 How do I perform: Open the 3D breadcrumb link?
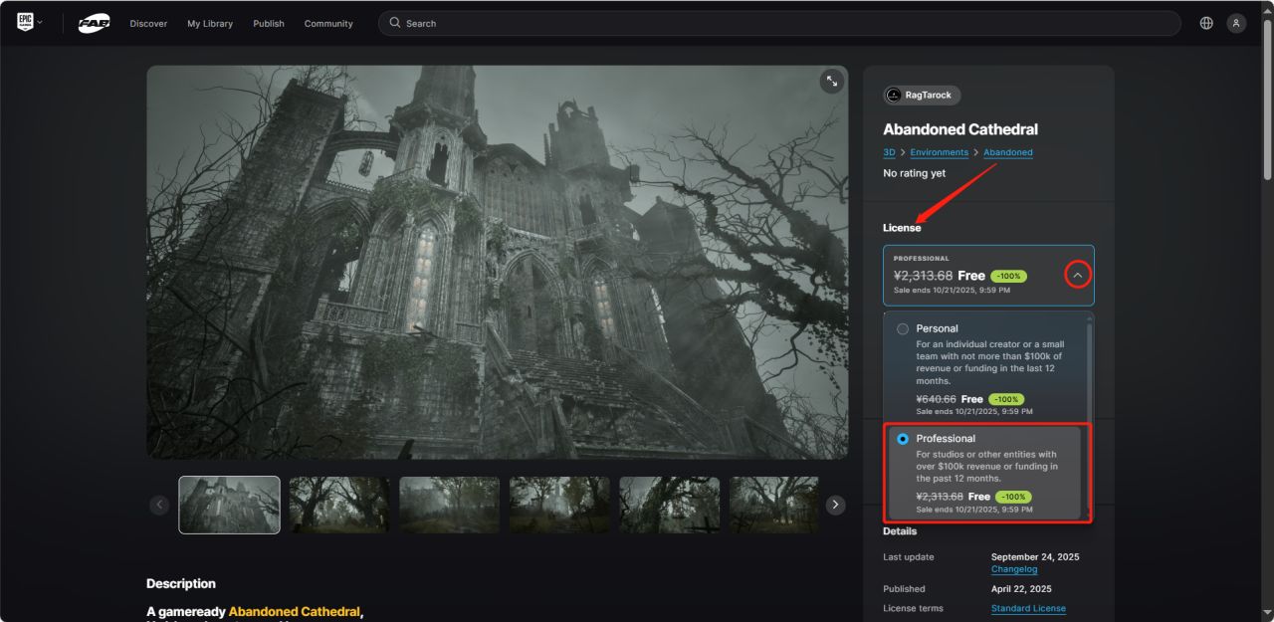[x=889, y=152]
